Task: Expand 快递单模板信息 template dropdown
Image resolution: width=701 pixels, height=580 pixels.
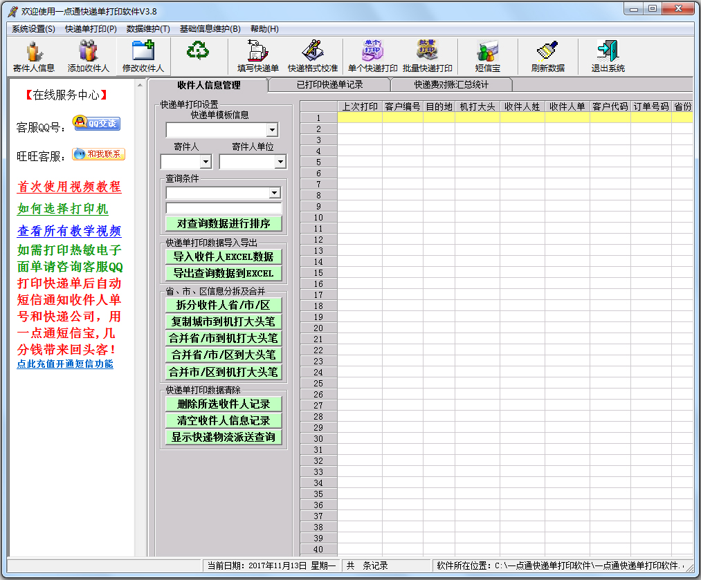Action: [272, 130]
